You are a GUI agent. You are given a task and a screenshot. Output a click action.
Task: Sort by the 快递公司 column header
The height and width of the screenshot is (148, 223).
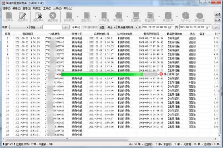pyautogui.click(x=77, y=34)
